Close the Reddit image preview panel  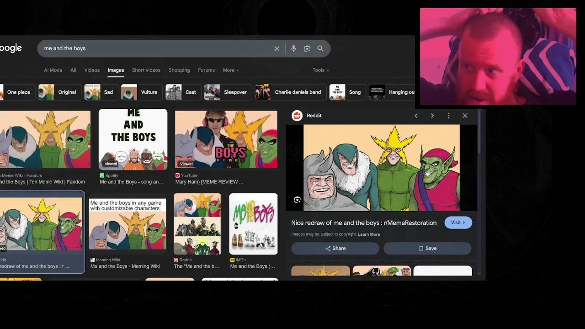(465, 116)
